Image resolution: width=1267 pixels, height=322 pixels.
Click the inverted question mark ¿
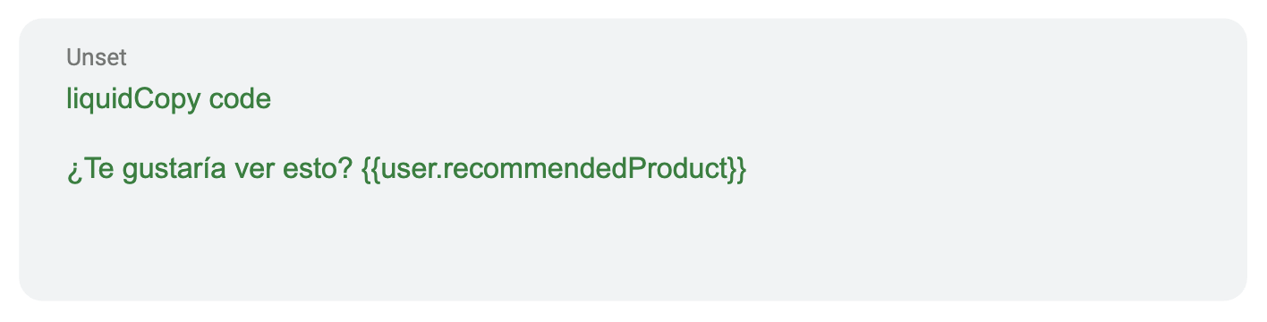point(73,172)
